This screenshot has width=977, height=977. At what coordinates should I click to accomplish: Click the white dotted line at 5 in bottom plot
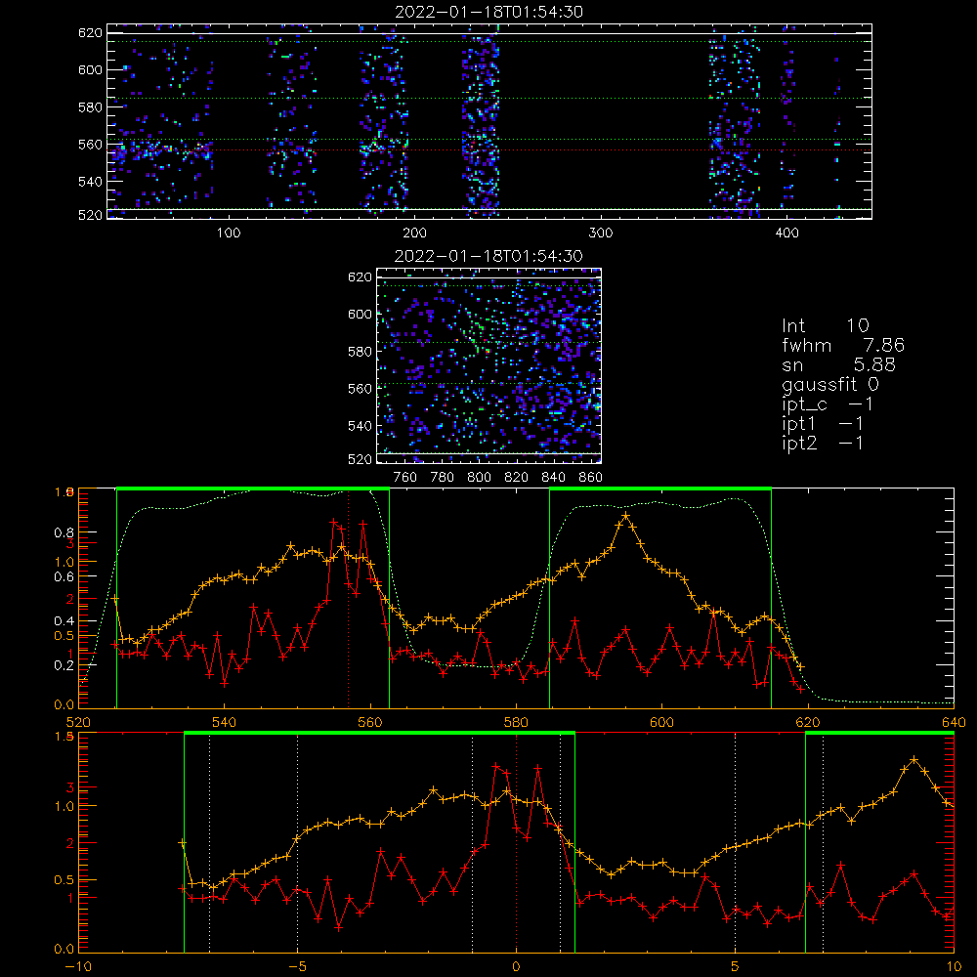tap(736, 841)
